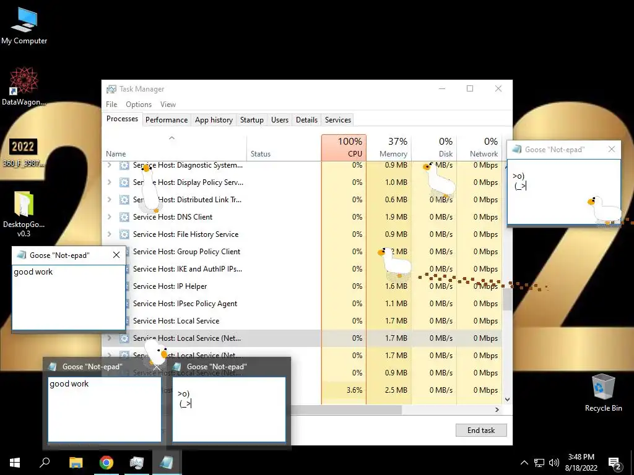Open the My Computer desktop icon
Image resolution: width=634 pixels, height=475 pixels.
point(24,26)
